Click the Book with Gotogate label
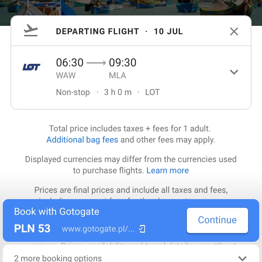This screenshot has height=262, width=262. (x=57, y=212)
